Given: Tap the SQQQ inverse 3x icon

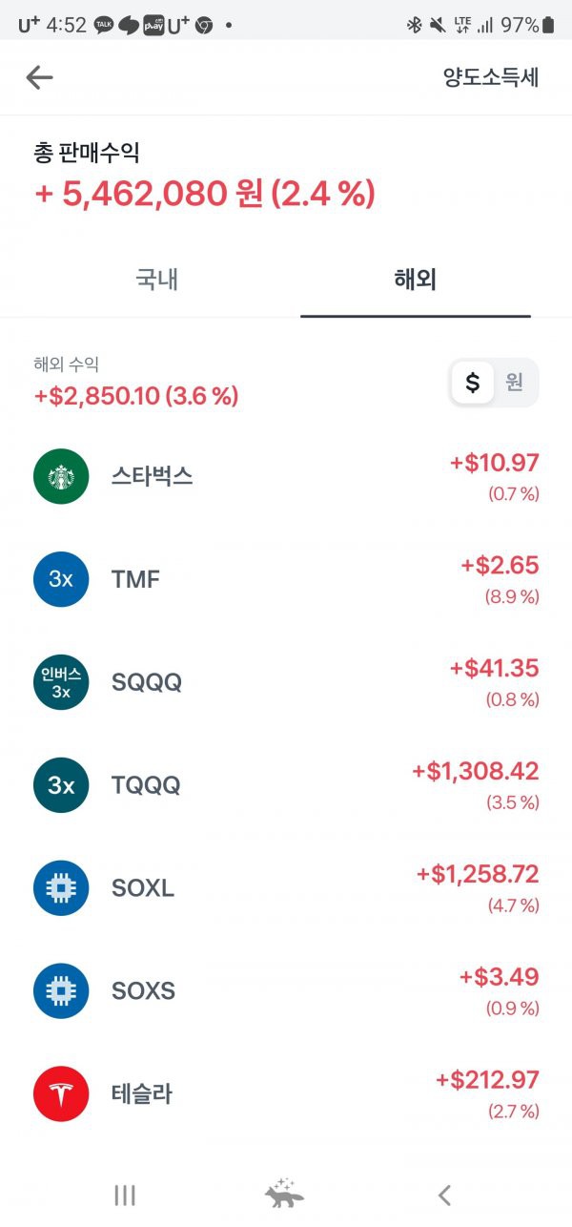Looking at the screenshot, I should (x=61, y=682).
